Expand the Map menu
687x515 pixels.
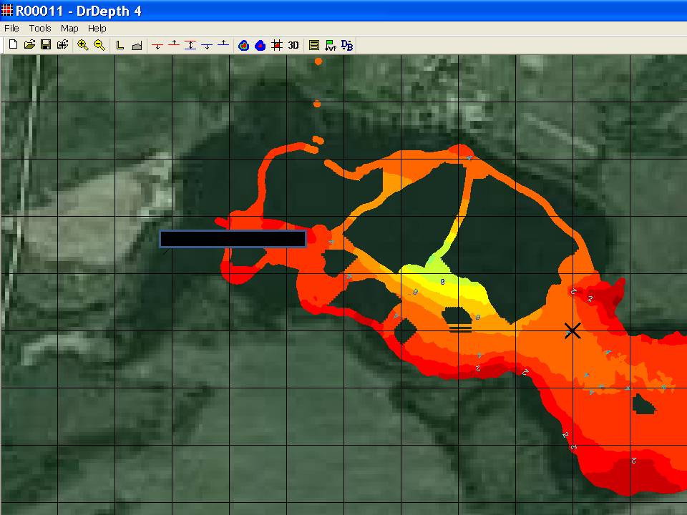point(69,29)
